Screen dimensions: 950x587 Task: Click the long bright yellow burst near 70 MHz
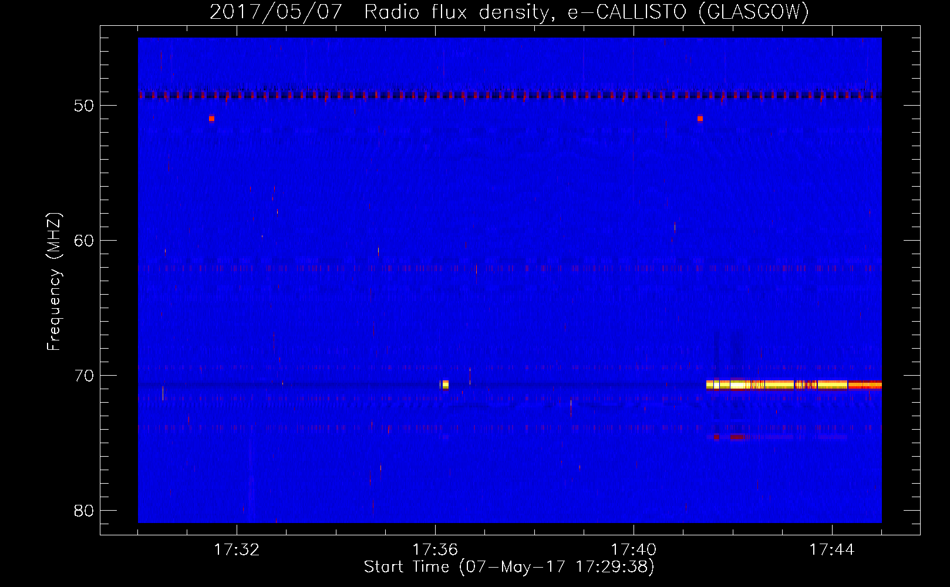(794, 385)
